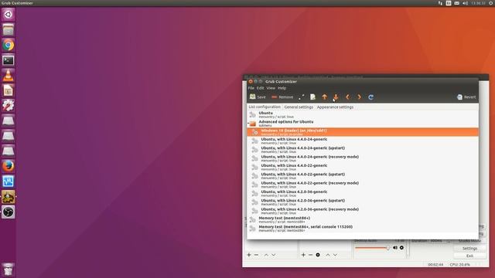The width and height of the screenshot is (495, 278).
Task: Collapse the Advanced options for Ubuntu submenu
Action: click(x=248, y=124)
